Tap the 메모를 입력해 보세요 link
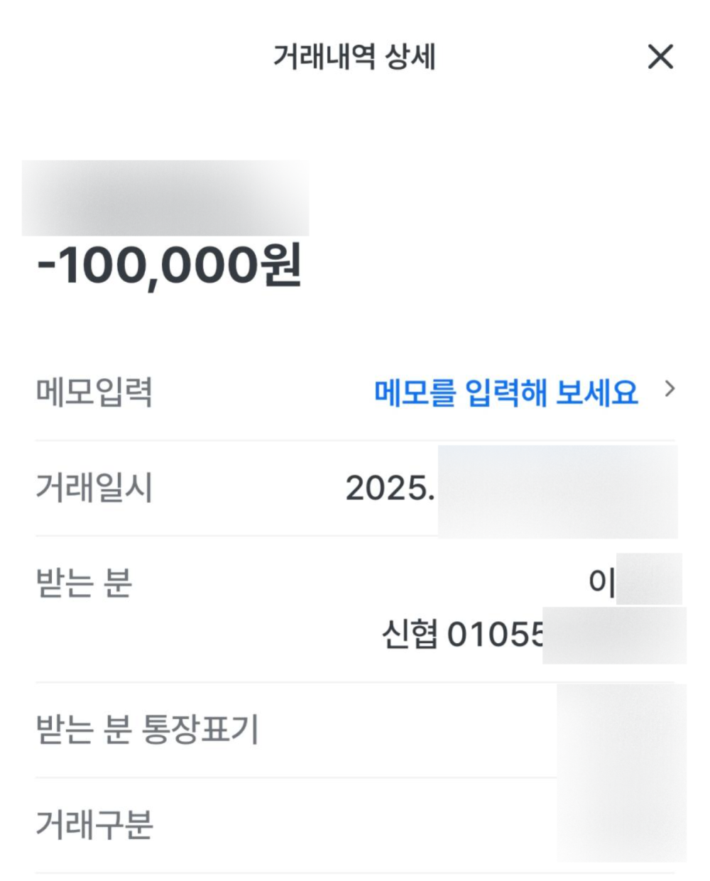 [x=506, y=392]
